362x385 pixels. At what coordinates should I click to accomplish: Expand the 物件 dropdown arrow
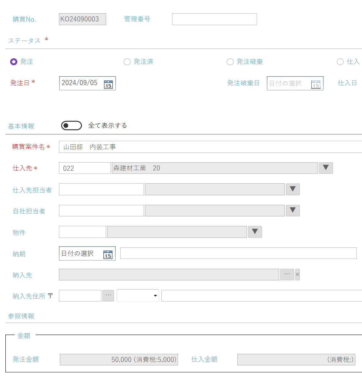pyautogui.click(x=255, y=232)
